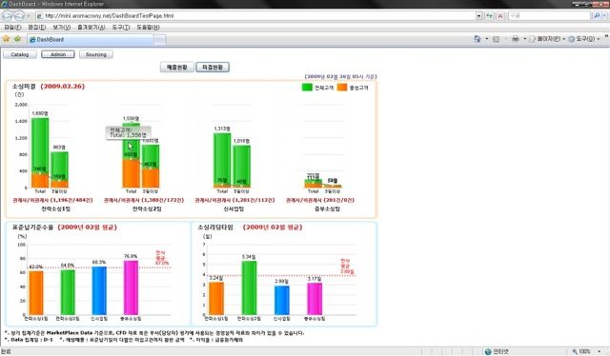Show more command bar items chevron
The height and width of the screenshot is (356, 610).
click(x=606, y=36)
